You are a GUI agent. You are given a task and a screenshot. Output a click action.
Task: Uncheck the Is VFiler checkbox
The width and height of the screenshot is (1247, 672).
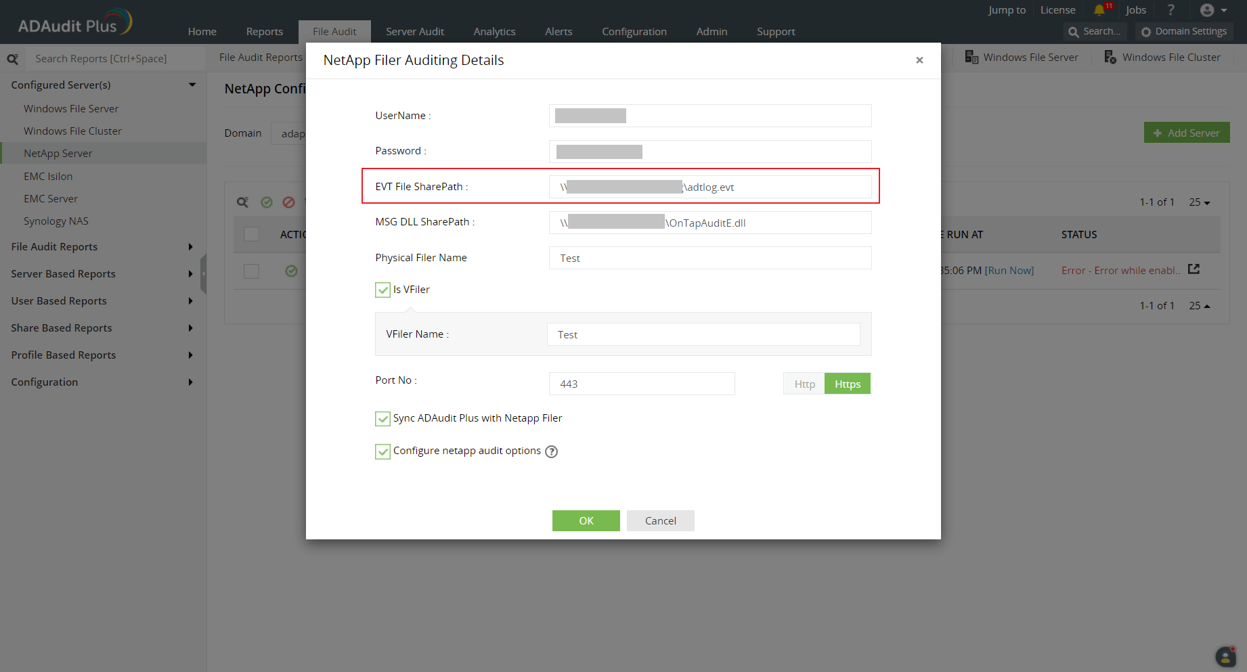click(382, 290)
